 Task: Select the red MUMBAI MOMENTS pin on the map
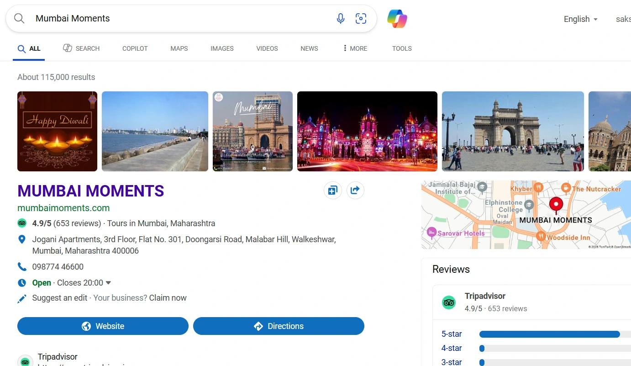(556, 205)
